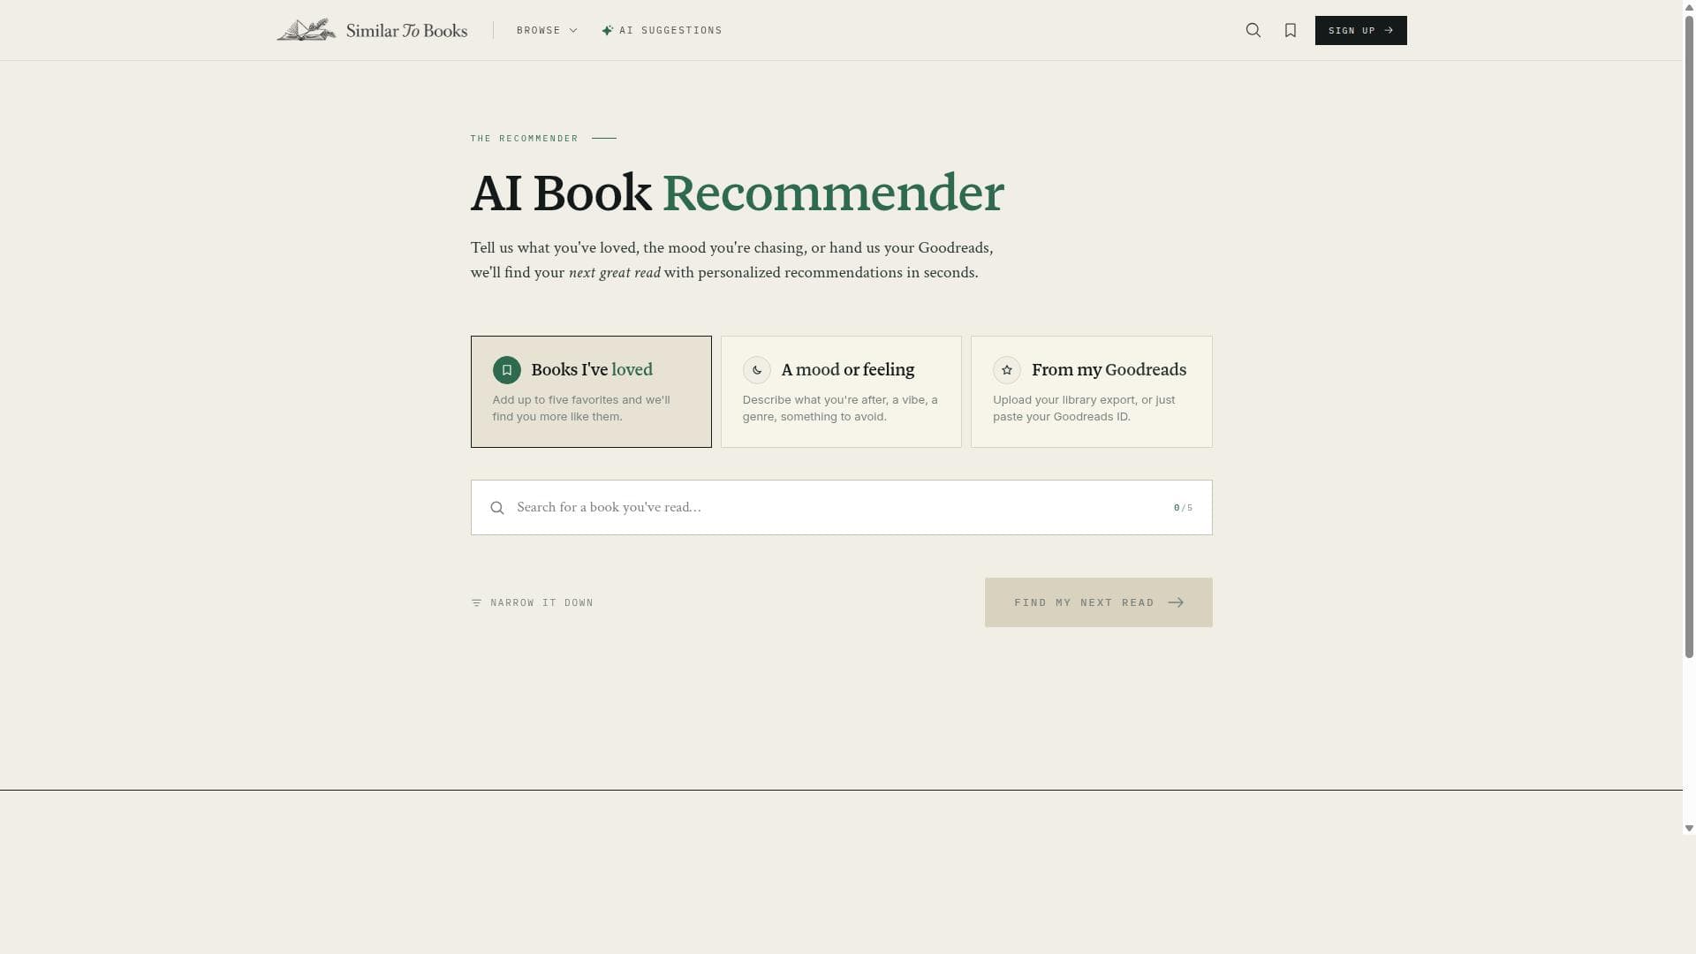
Task: Switch to the From my Goodreads option
Action: point(1092,391)
